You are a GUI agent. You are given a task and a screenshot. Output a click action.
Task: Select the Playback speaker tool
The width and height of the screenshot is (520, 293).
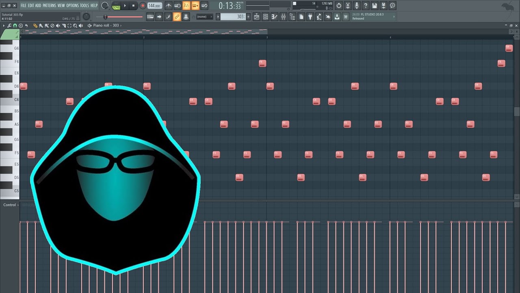point(81,26)
